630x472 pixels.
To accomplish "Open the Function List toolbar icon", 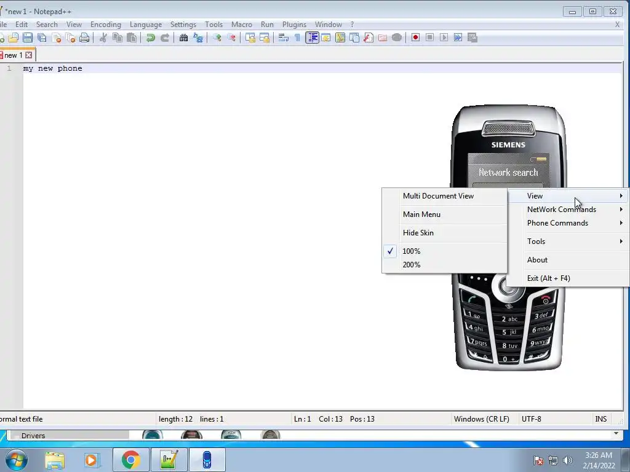I will [369, 37].
